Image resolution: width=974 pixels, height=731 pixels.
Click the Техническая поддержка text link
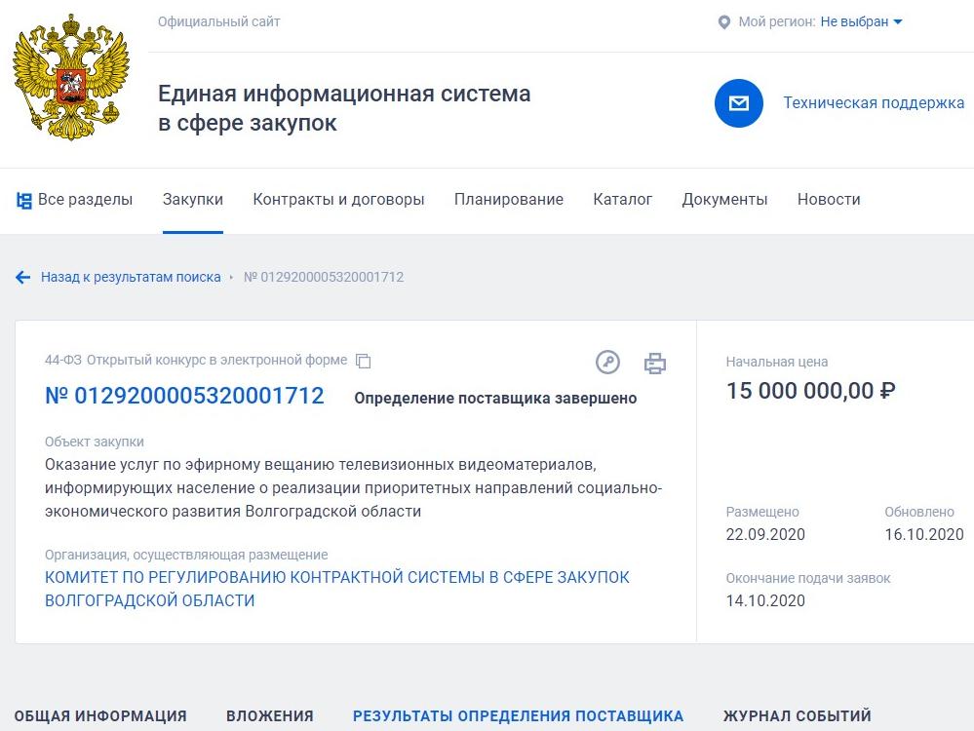click(873, 102)
